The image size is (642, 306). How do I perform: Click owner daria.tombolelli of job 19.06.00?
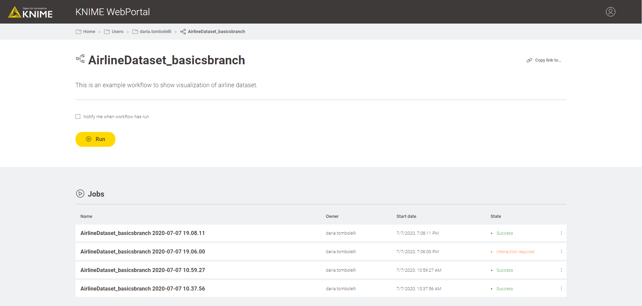[341, 252]
